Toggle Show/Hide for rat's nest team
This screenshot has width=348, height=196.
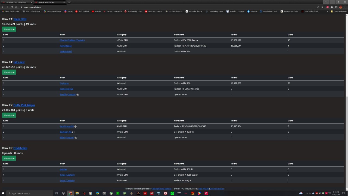pyautogui.click(x=9, y=72)
